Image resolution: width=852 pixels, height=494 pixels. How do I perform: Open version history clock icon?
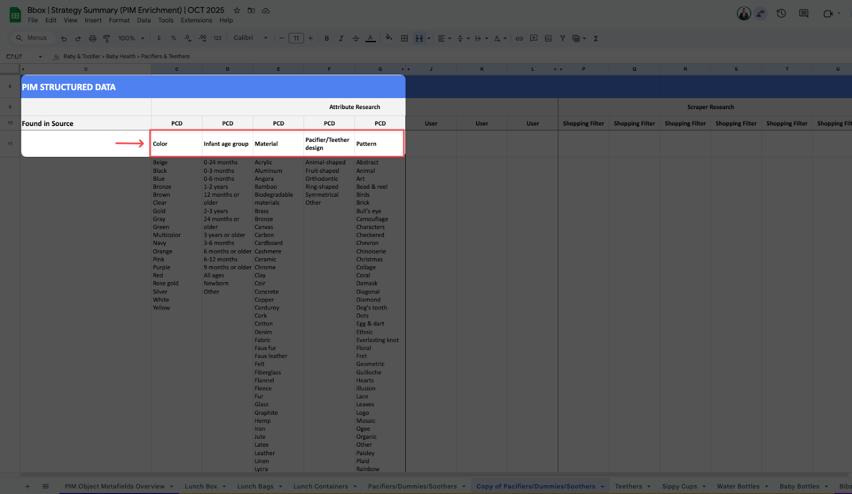pos(781,14)
